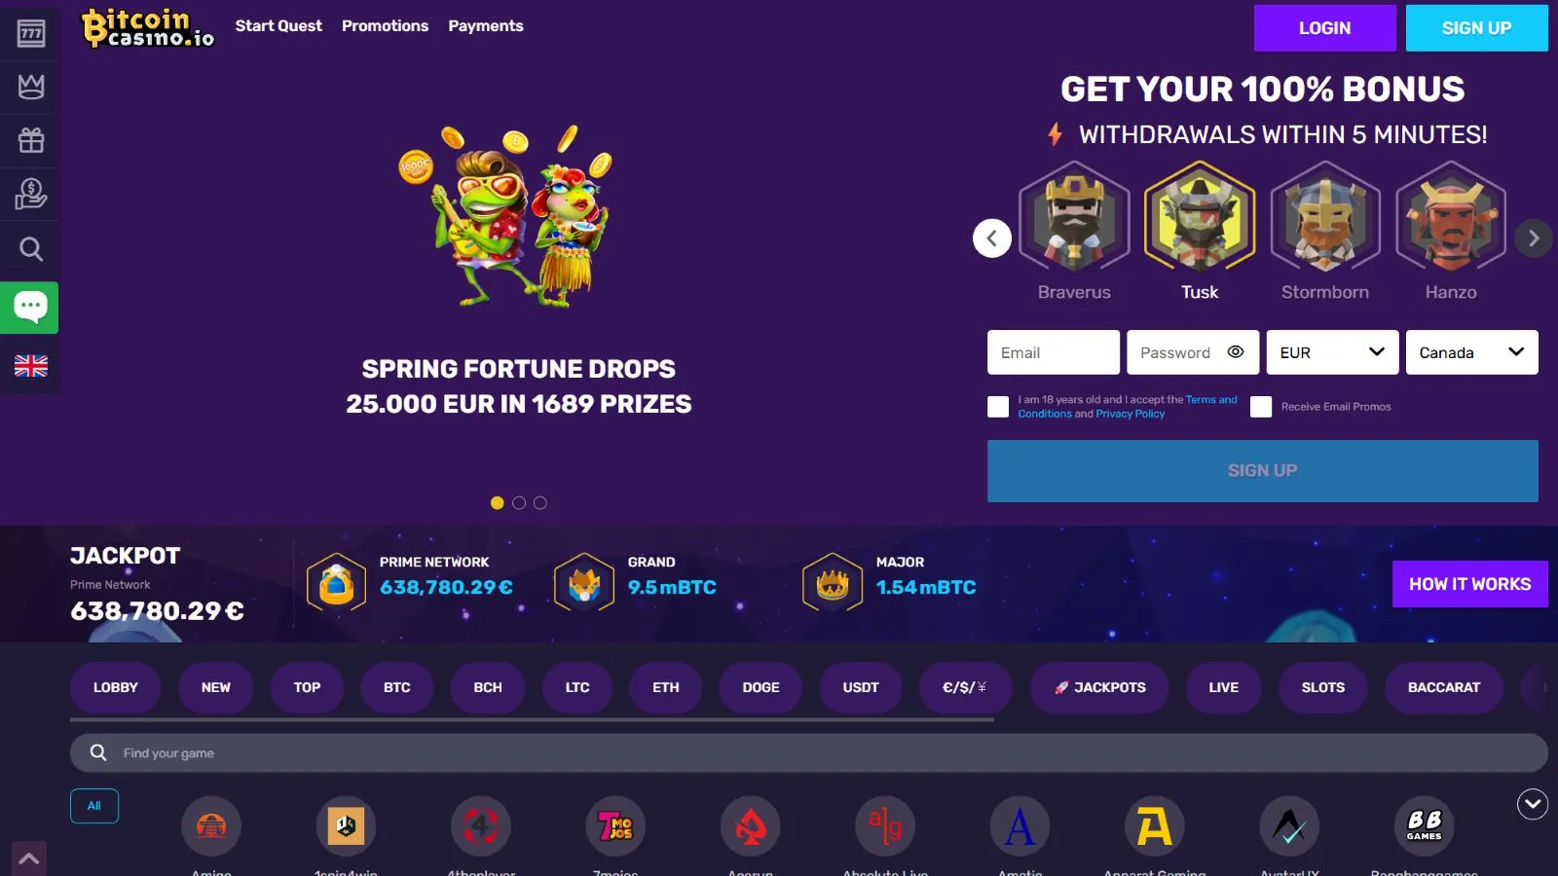Open the green live chat bubble

pos(29,308)
